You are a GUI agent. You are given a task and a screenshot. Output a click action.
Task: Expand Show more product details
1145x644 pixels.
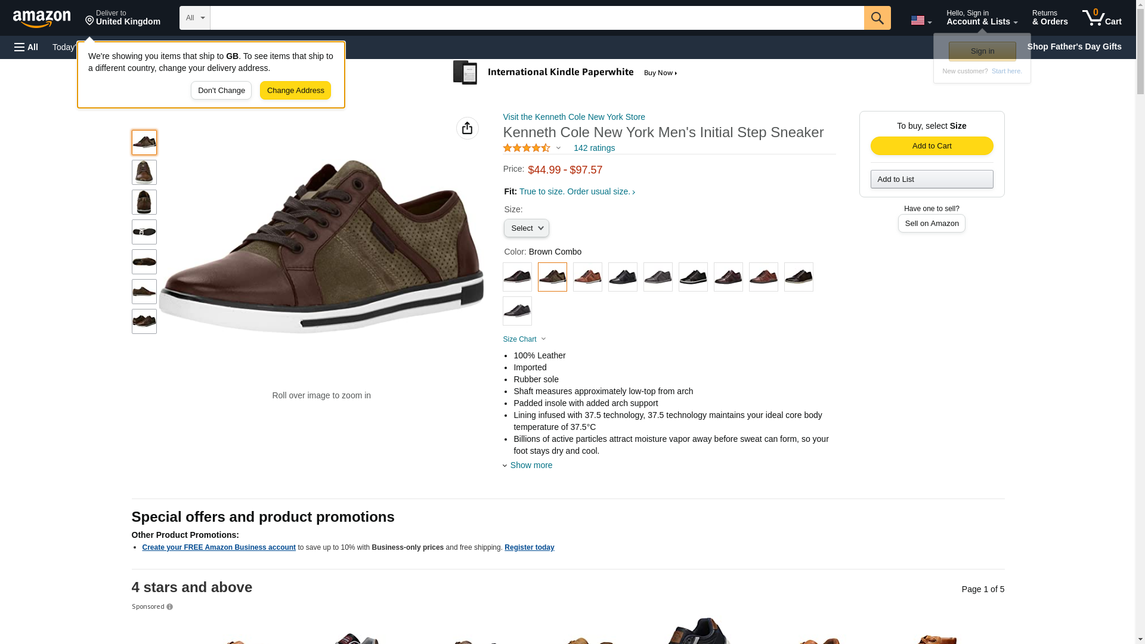pyautogui.click(x=530, y=465)
